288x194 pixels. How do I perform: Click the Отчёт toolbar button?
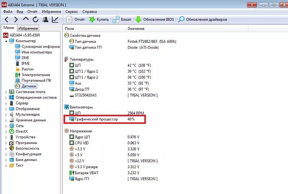click(76, 19)
